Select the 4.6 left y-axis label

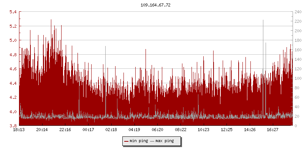pyautogui.click(x=13, y=69)
